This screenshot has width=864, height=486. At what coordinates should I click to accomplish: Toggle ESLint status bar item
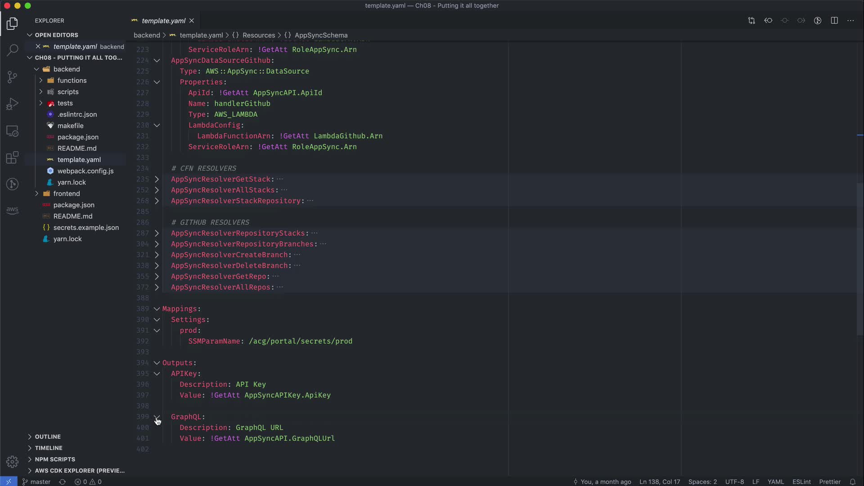click(801, 481)
